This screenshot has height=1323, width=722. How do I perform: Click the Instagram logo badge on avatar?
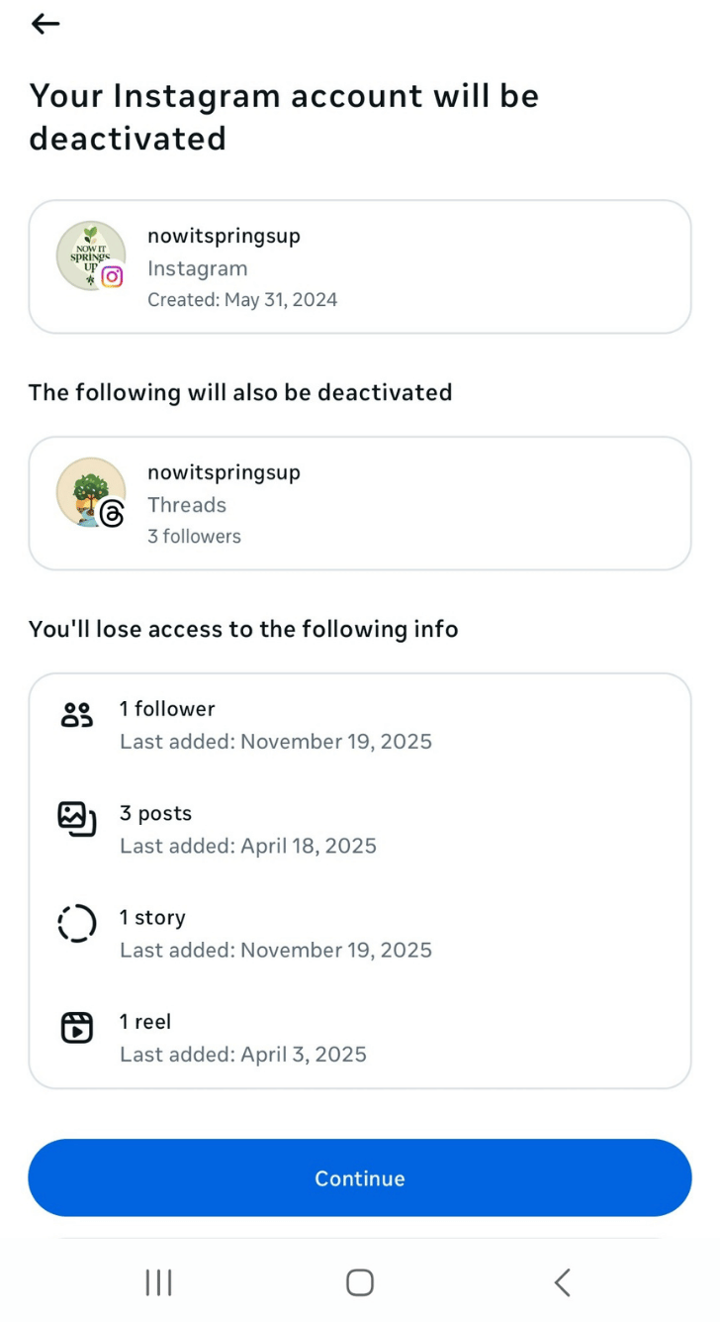click(113, 277)
